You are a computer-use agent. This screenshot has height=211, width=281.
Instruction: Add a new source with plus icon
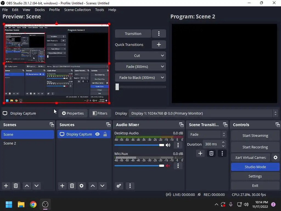(62, 186)
